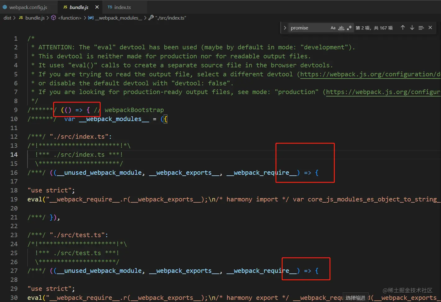
Task: Select the bundle.js editor tab
Action: pyautogui.click(x=79, y=7)
